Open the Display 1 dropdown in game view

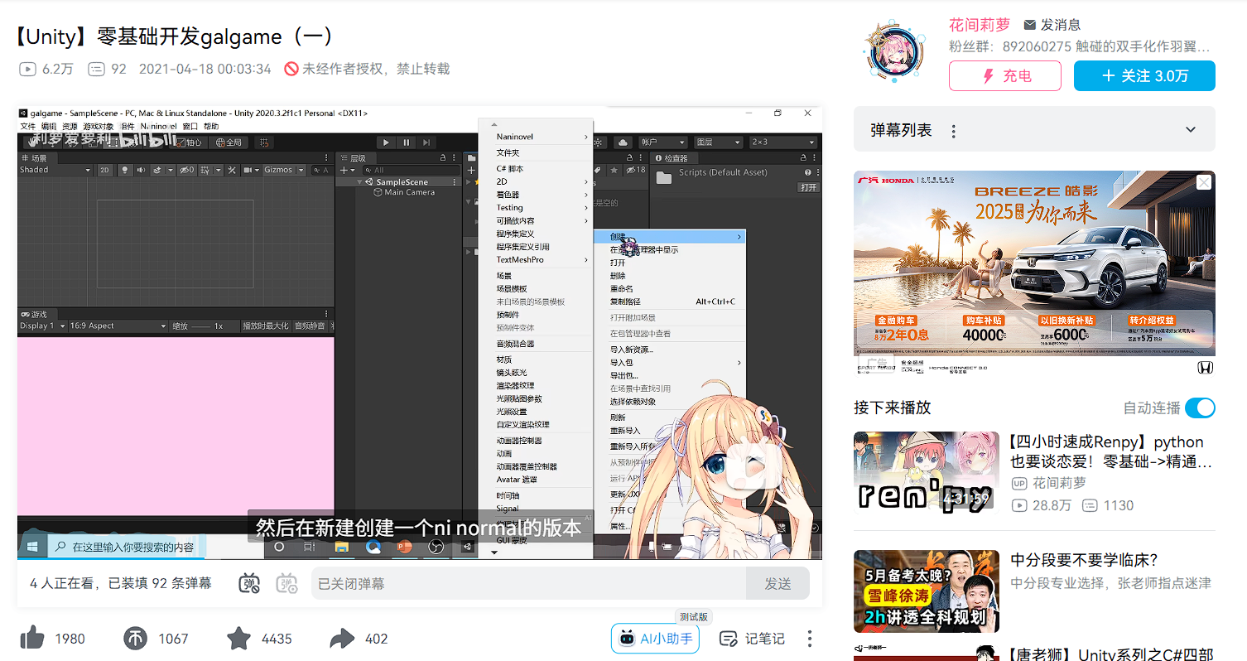pyautogui.click(x=41, y=326)
